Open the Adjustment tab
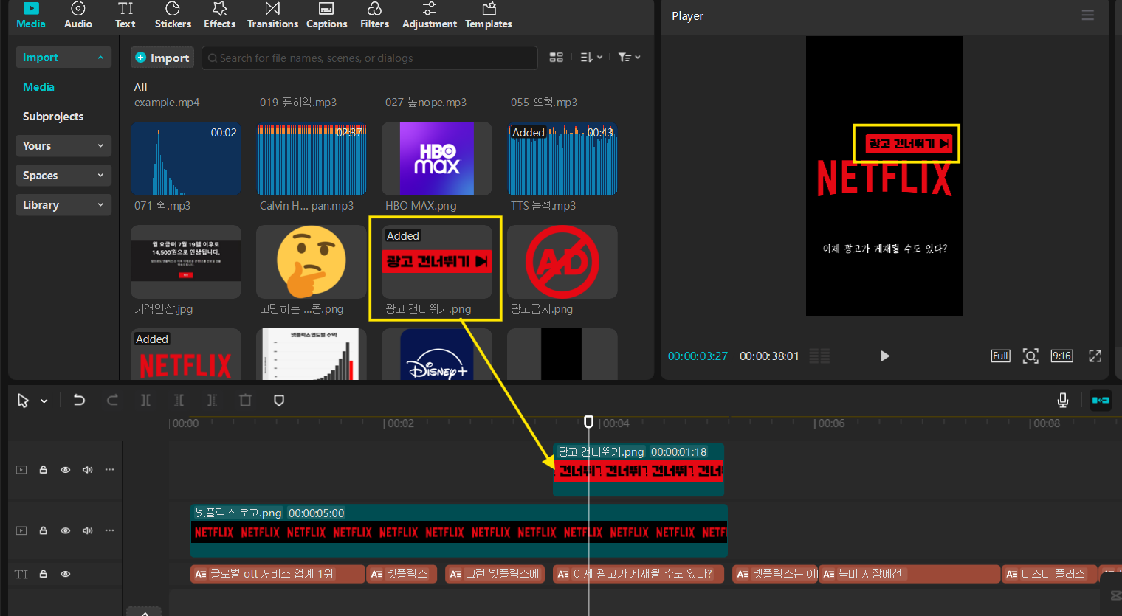1122x616 pixels. tap(429, 15)
